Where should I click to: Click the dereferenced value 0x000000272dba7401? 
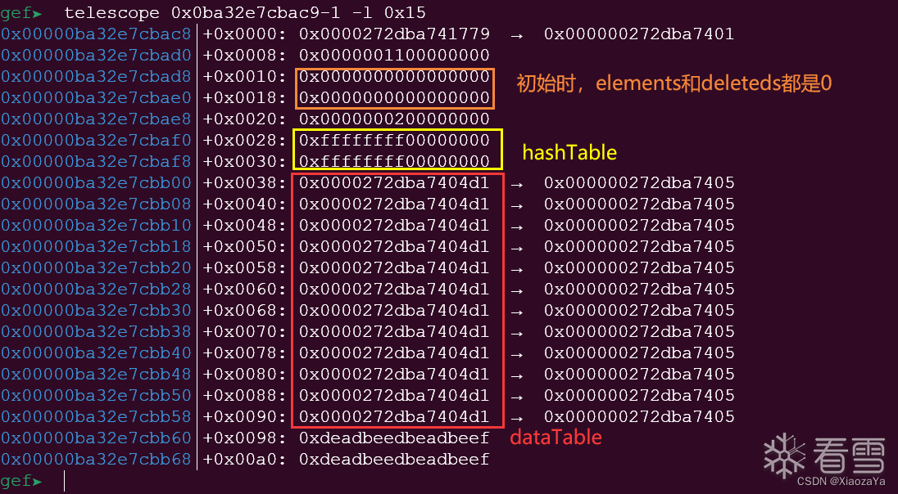tap(638, 34)
